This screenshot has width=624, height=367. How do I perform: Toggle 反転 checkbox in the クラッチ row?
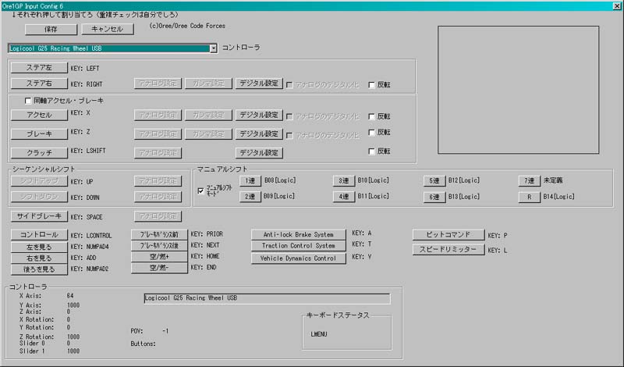372,151
